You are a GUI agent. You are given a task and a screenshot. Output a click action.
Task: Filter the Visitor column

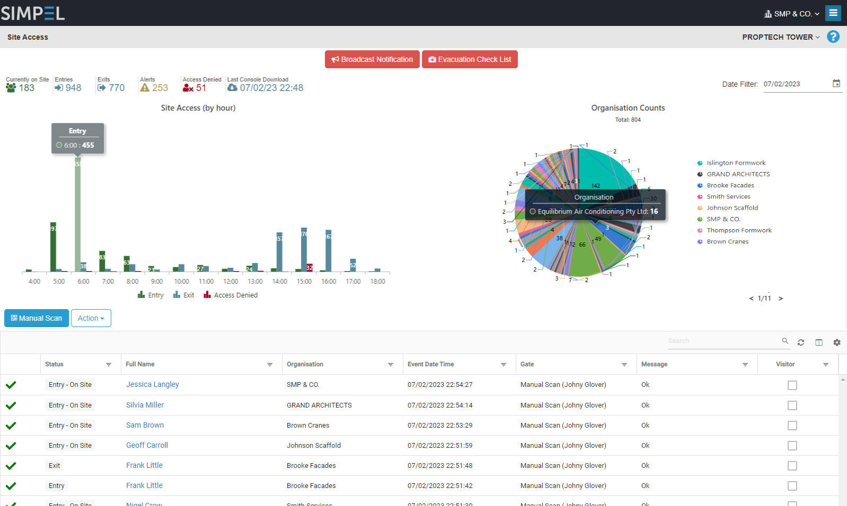(826, 365)
